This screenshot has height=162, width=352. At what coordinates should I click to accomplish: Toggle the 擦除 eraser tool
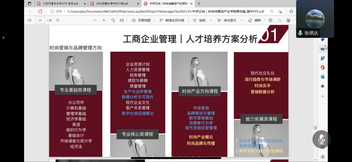pyautogui.click(x=255, y=20)
